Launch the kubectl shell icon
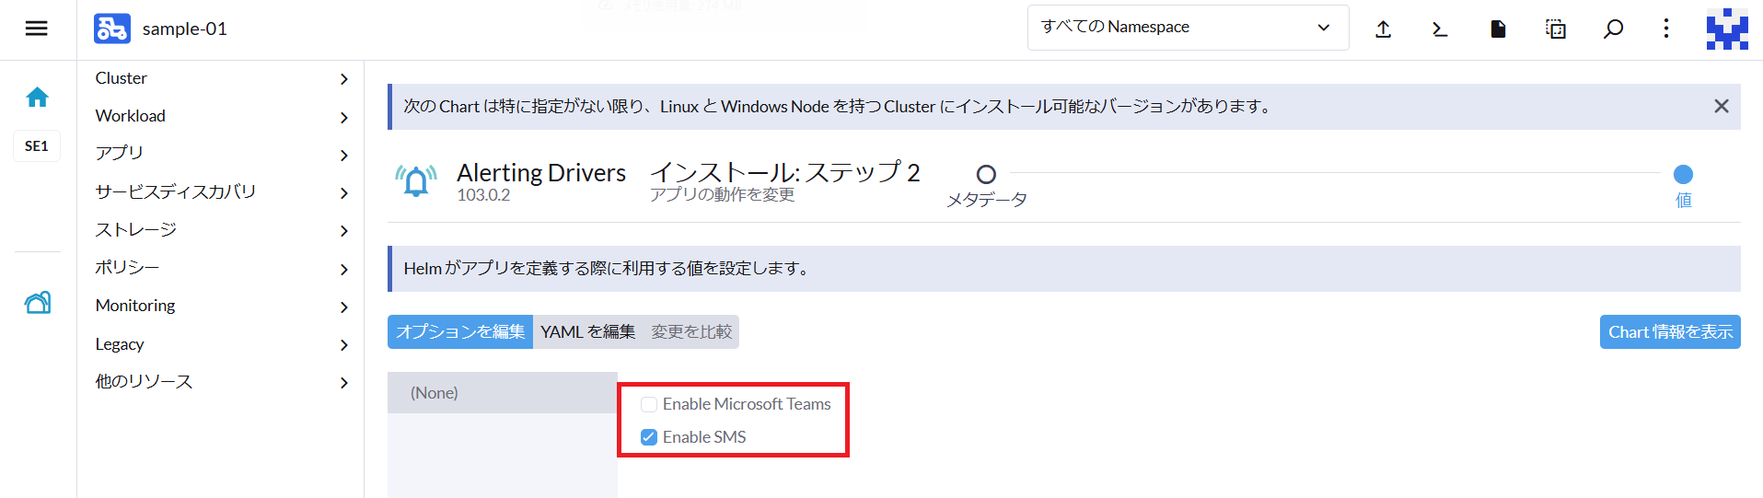This screenshot has height=498, width=1763. pyautogui.click(x=1440, y=29)
